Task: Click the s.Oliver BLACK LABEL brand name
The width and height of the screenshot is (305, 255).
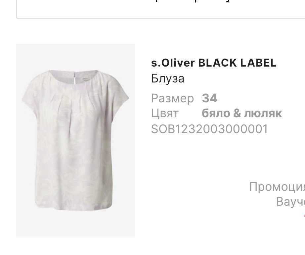Action: (214, 63)
